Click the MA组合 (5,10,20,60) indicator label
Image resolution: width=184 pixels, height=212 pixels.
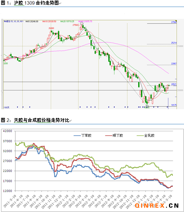pos(14,21)
